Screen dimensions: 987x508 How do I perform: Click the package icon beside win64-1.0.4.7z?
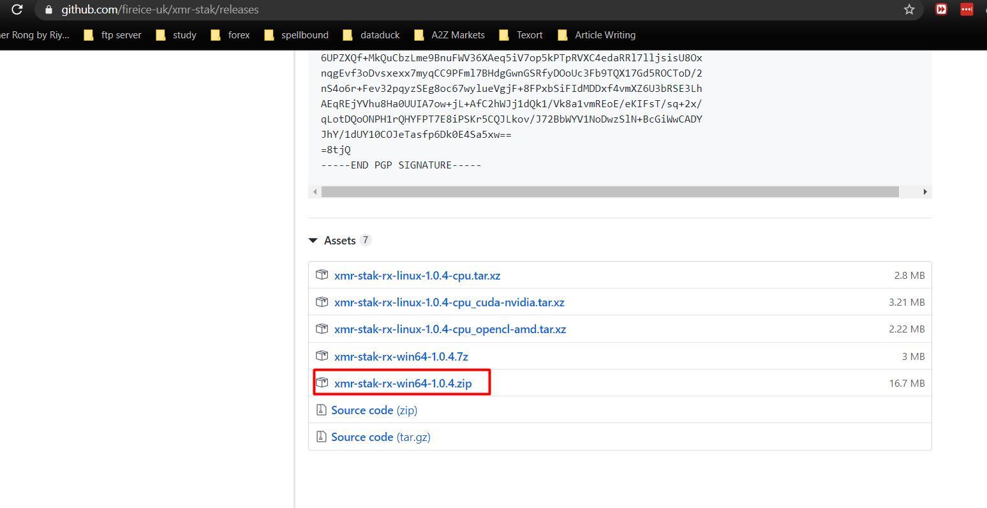(x=322, y=355)
